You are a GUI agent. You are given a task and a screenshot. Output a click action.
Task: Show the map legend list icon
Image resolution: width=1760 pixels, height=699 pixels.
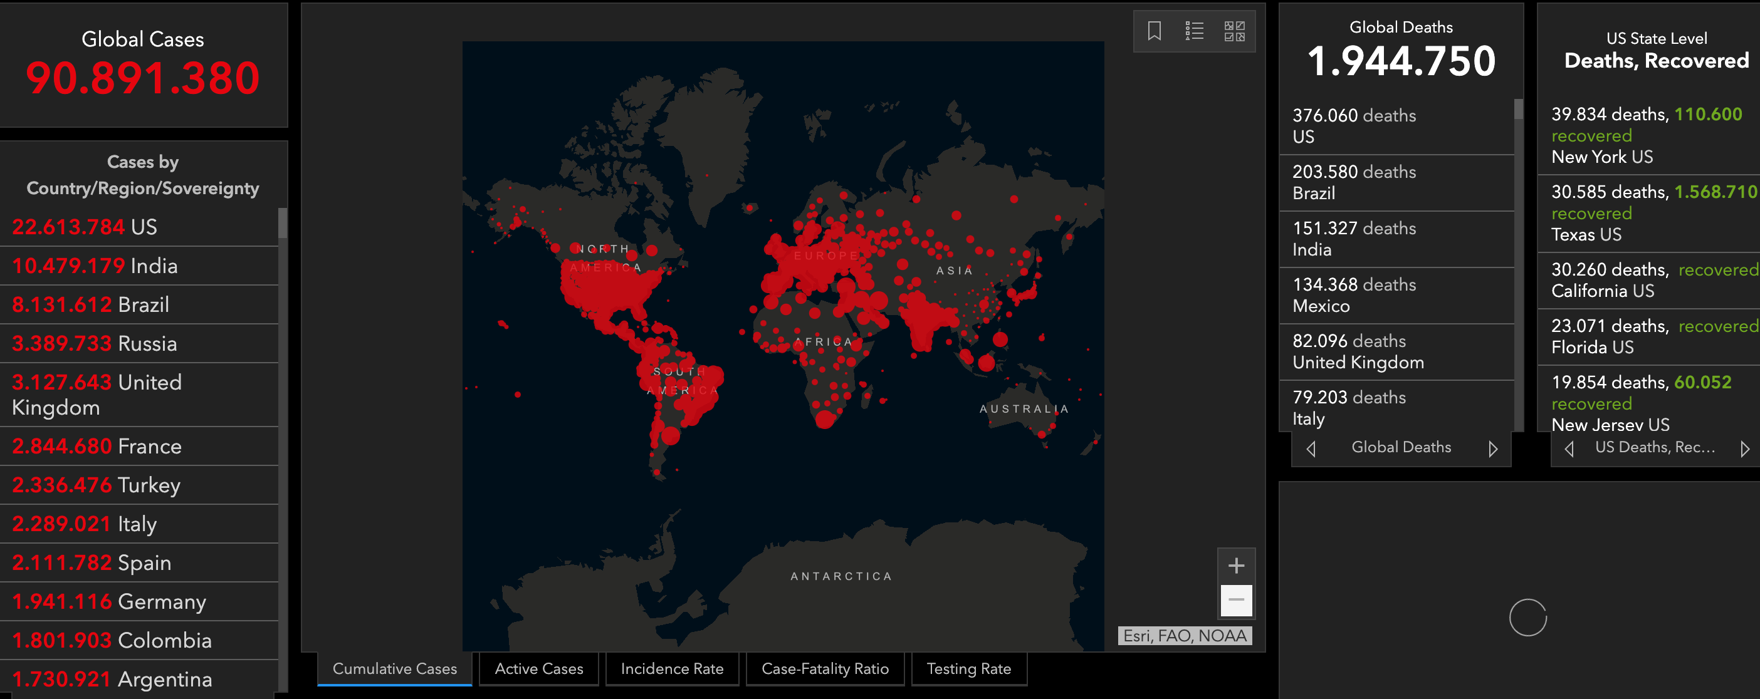tap(1194, 31)
